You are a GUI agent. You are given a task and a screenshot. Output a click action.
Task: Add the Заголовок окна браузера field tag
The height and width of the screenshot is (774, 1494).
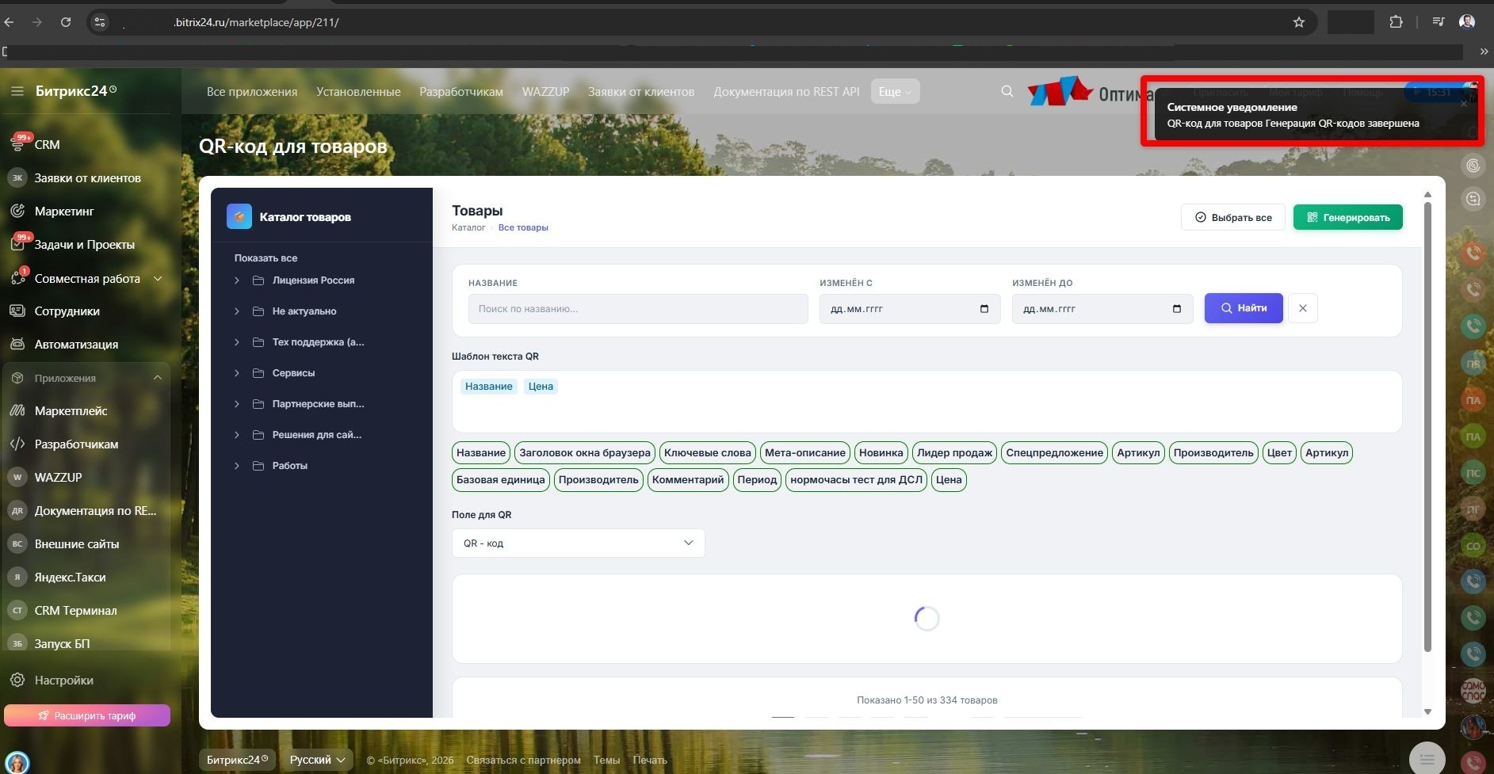[x=585, y=453]
